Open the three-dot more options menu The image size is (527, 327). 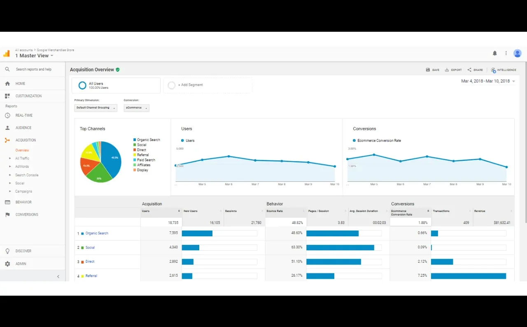[506, 53]
